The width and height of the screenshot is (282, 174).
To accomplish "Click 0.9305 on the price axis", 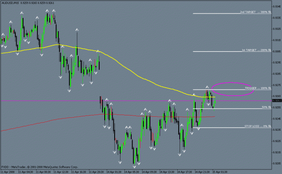I will [277, 51].
